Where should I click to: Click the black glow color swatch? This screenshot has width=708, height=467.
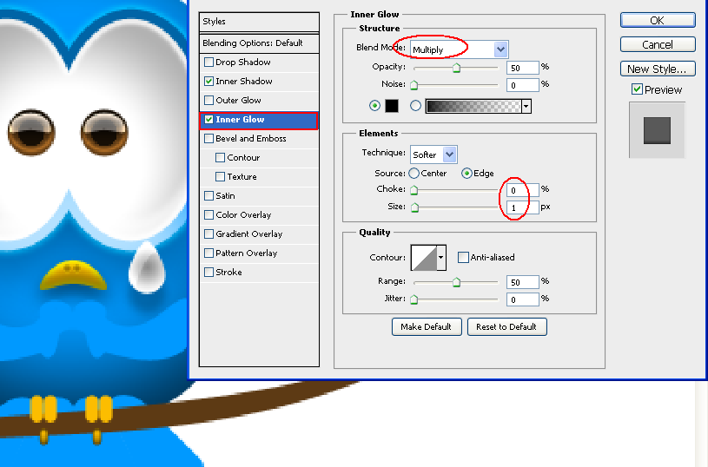(x=392, y=106)
